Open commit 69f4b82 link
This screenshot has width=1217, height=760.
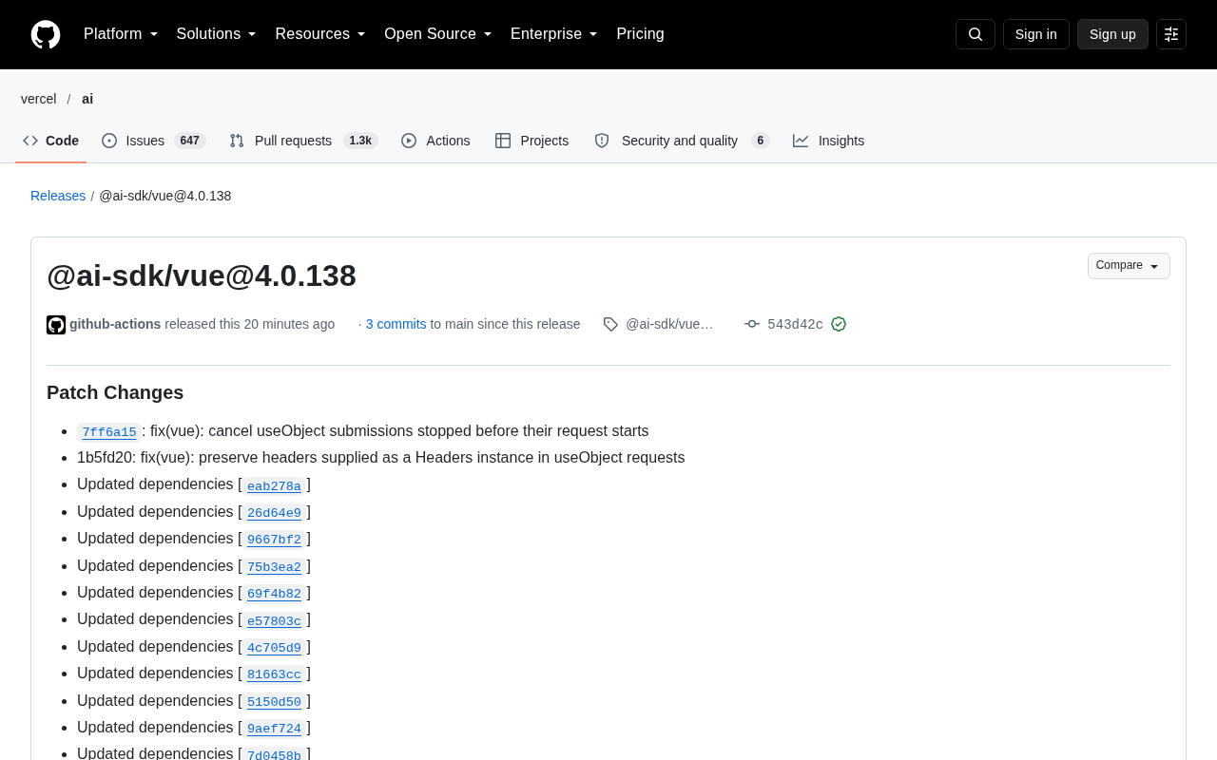[x=274, y=594]
